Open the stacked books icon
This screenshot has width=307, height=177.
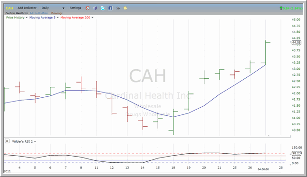[x=95, y=8]
